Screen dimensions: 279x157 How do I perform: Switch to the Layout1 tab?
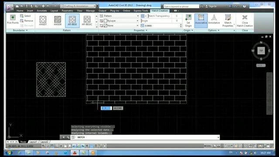click(x=33, y=142)
